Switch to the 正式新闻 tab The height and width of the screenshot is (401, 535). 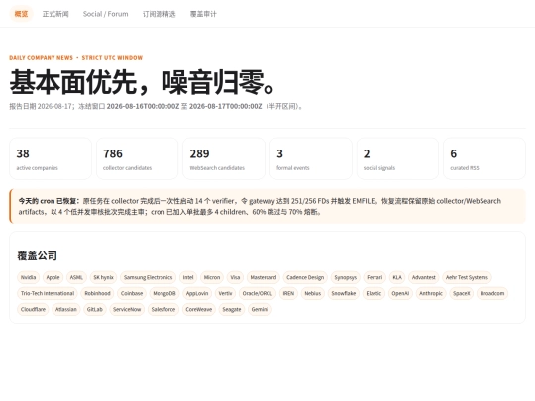(x=55, y=14)
